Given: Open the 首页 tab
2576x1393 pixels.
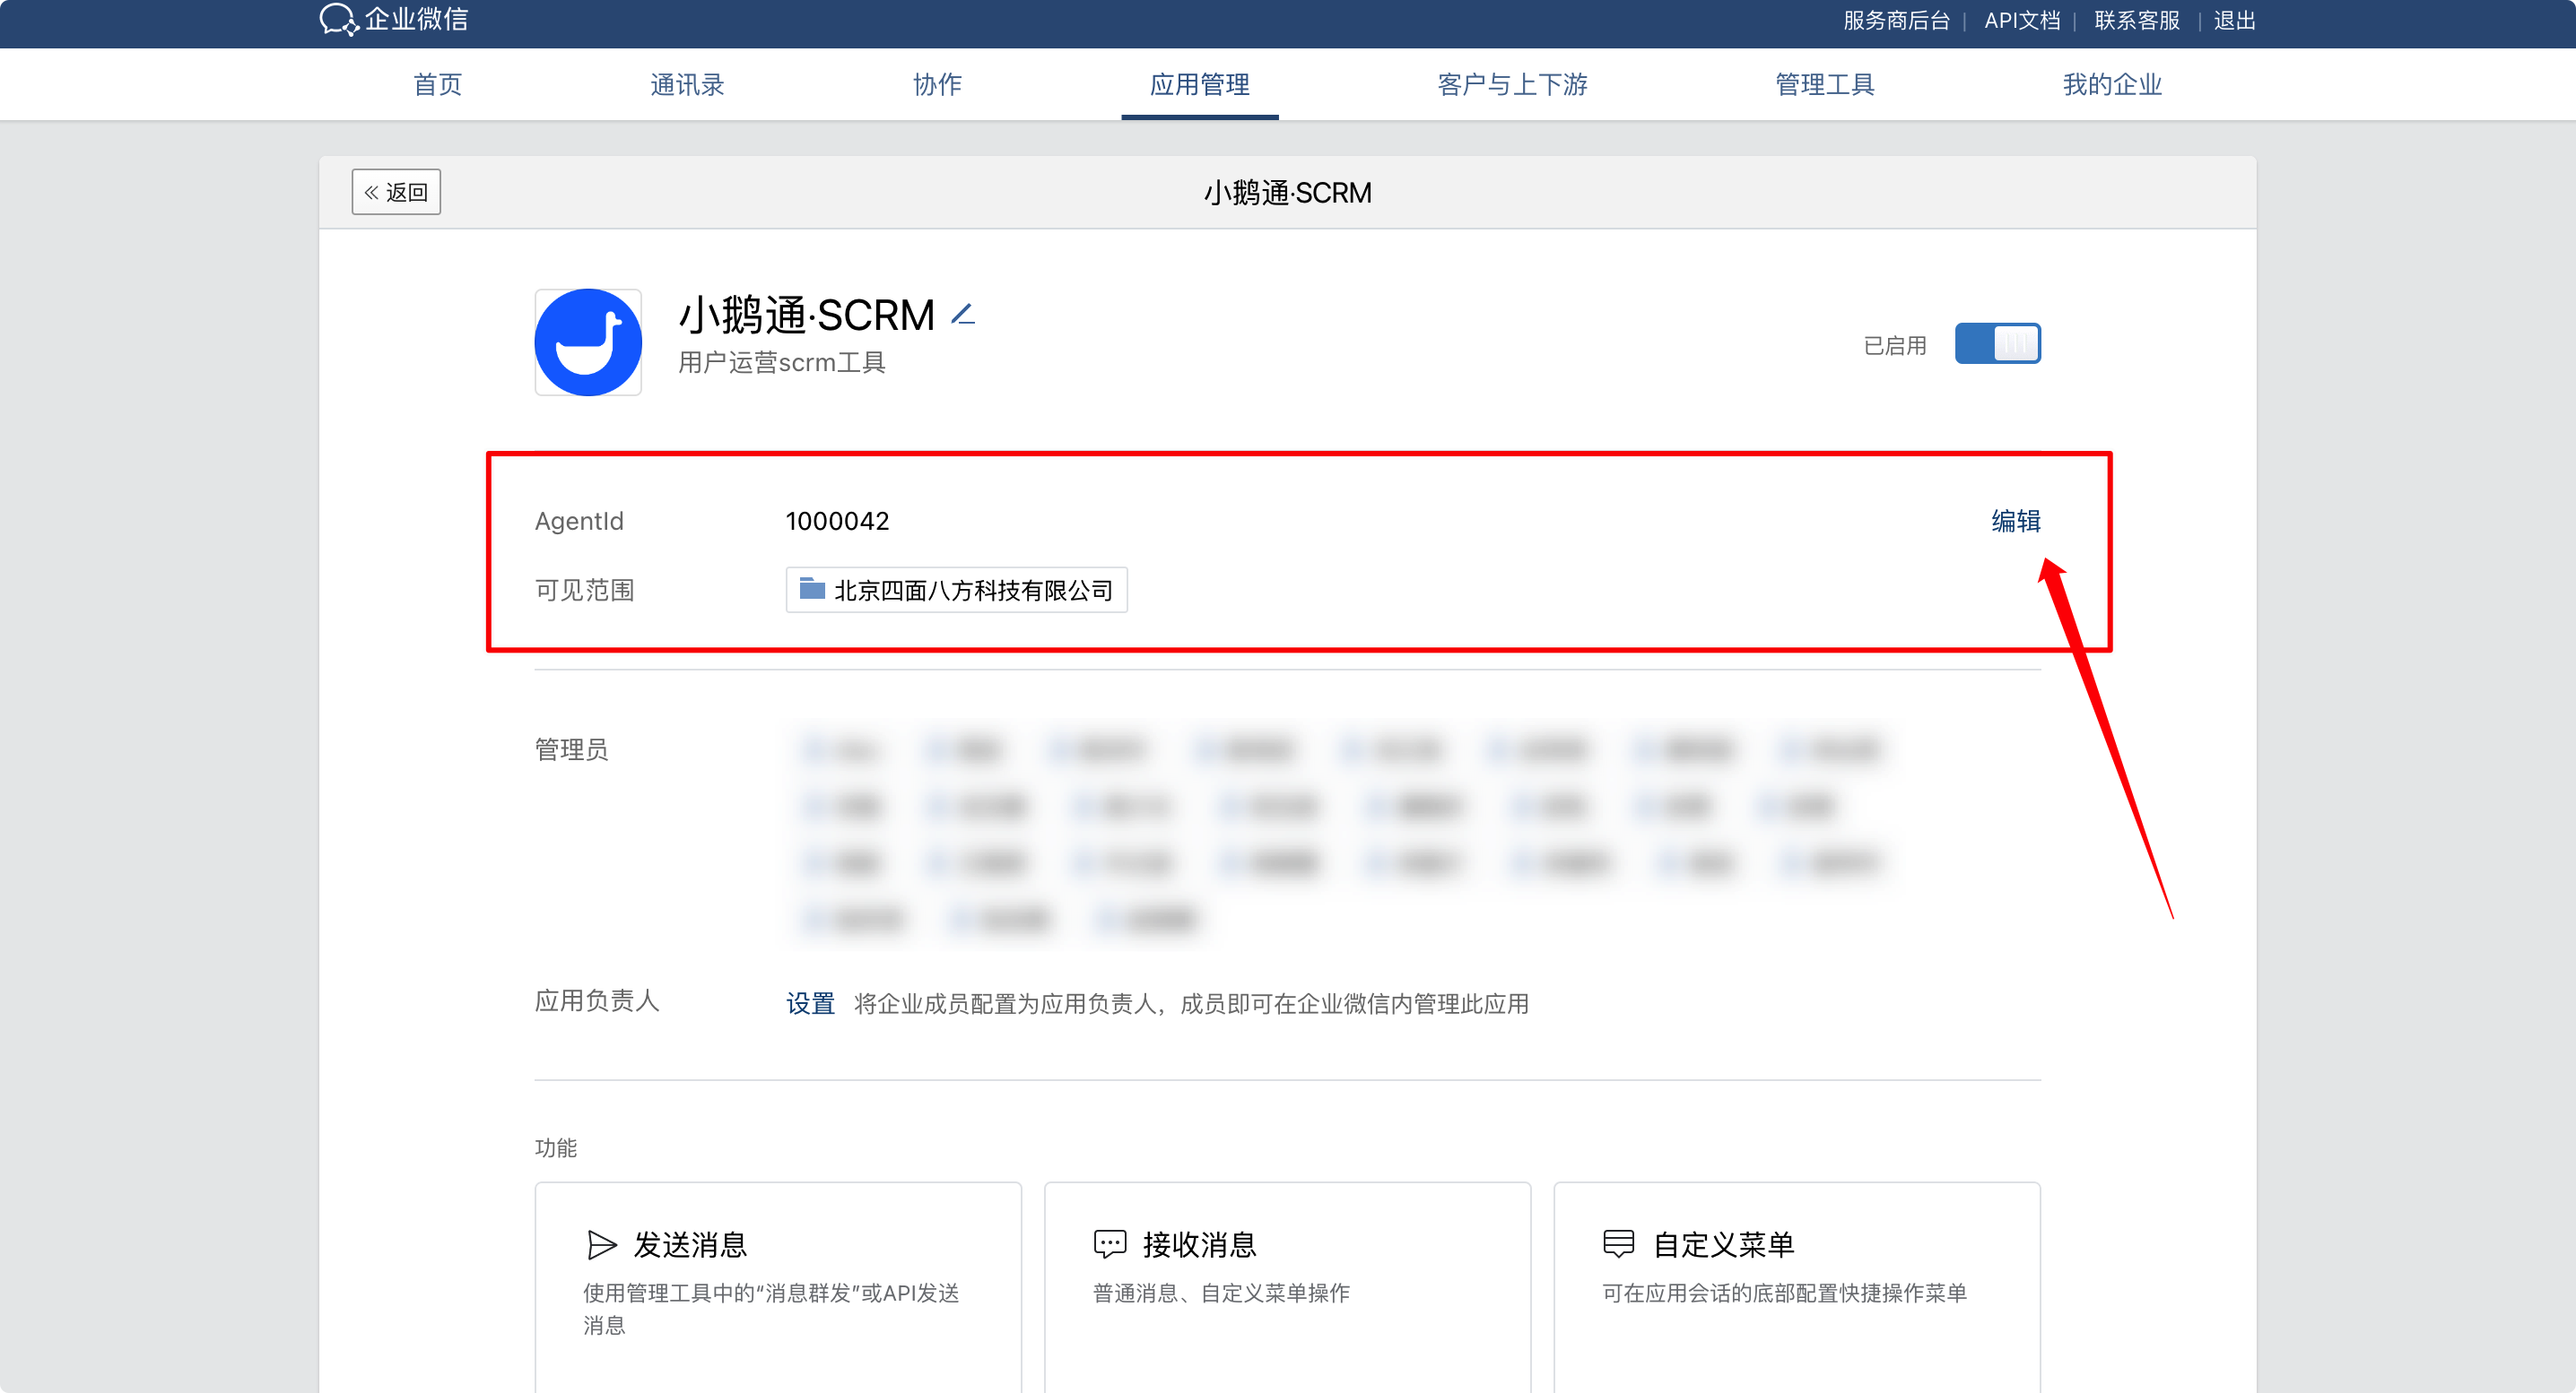Looking at the screenshot, I should [438, 85].
